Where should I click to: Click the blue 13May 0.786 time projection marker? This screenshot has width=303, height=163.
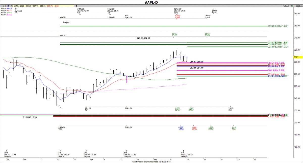(180, 128)
